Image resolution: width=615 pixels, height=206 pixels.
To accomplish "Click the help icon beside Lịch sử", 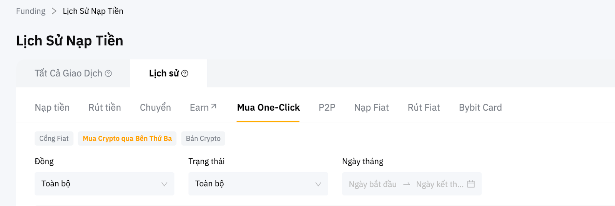I will click(185, 73).
